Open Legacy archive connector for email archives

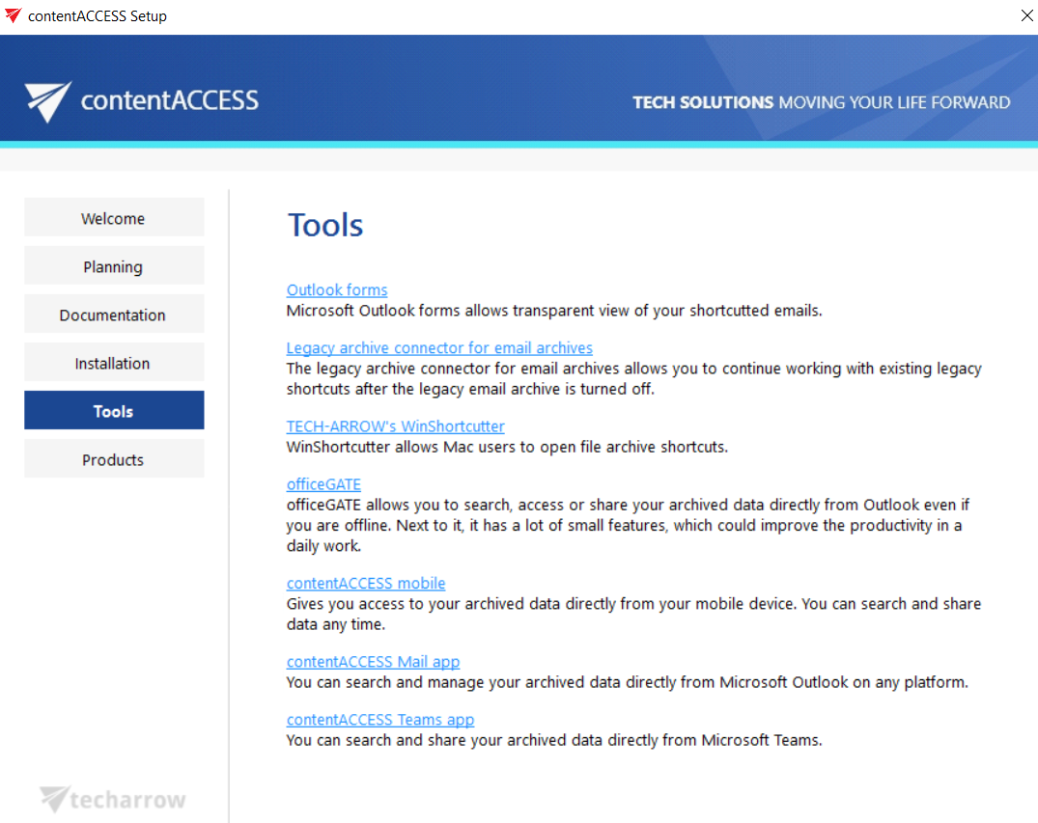point(439,347)
